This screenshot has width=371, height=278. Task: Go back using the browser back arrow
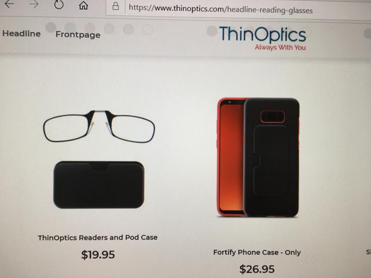(9, 4)
